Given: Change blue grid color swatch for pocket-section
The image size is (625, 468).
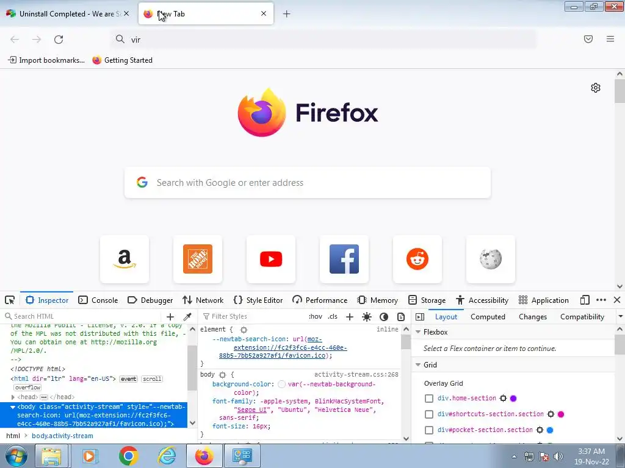Looking at the screenshot, I should [550, 430].
